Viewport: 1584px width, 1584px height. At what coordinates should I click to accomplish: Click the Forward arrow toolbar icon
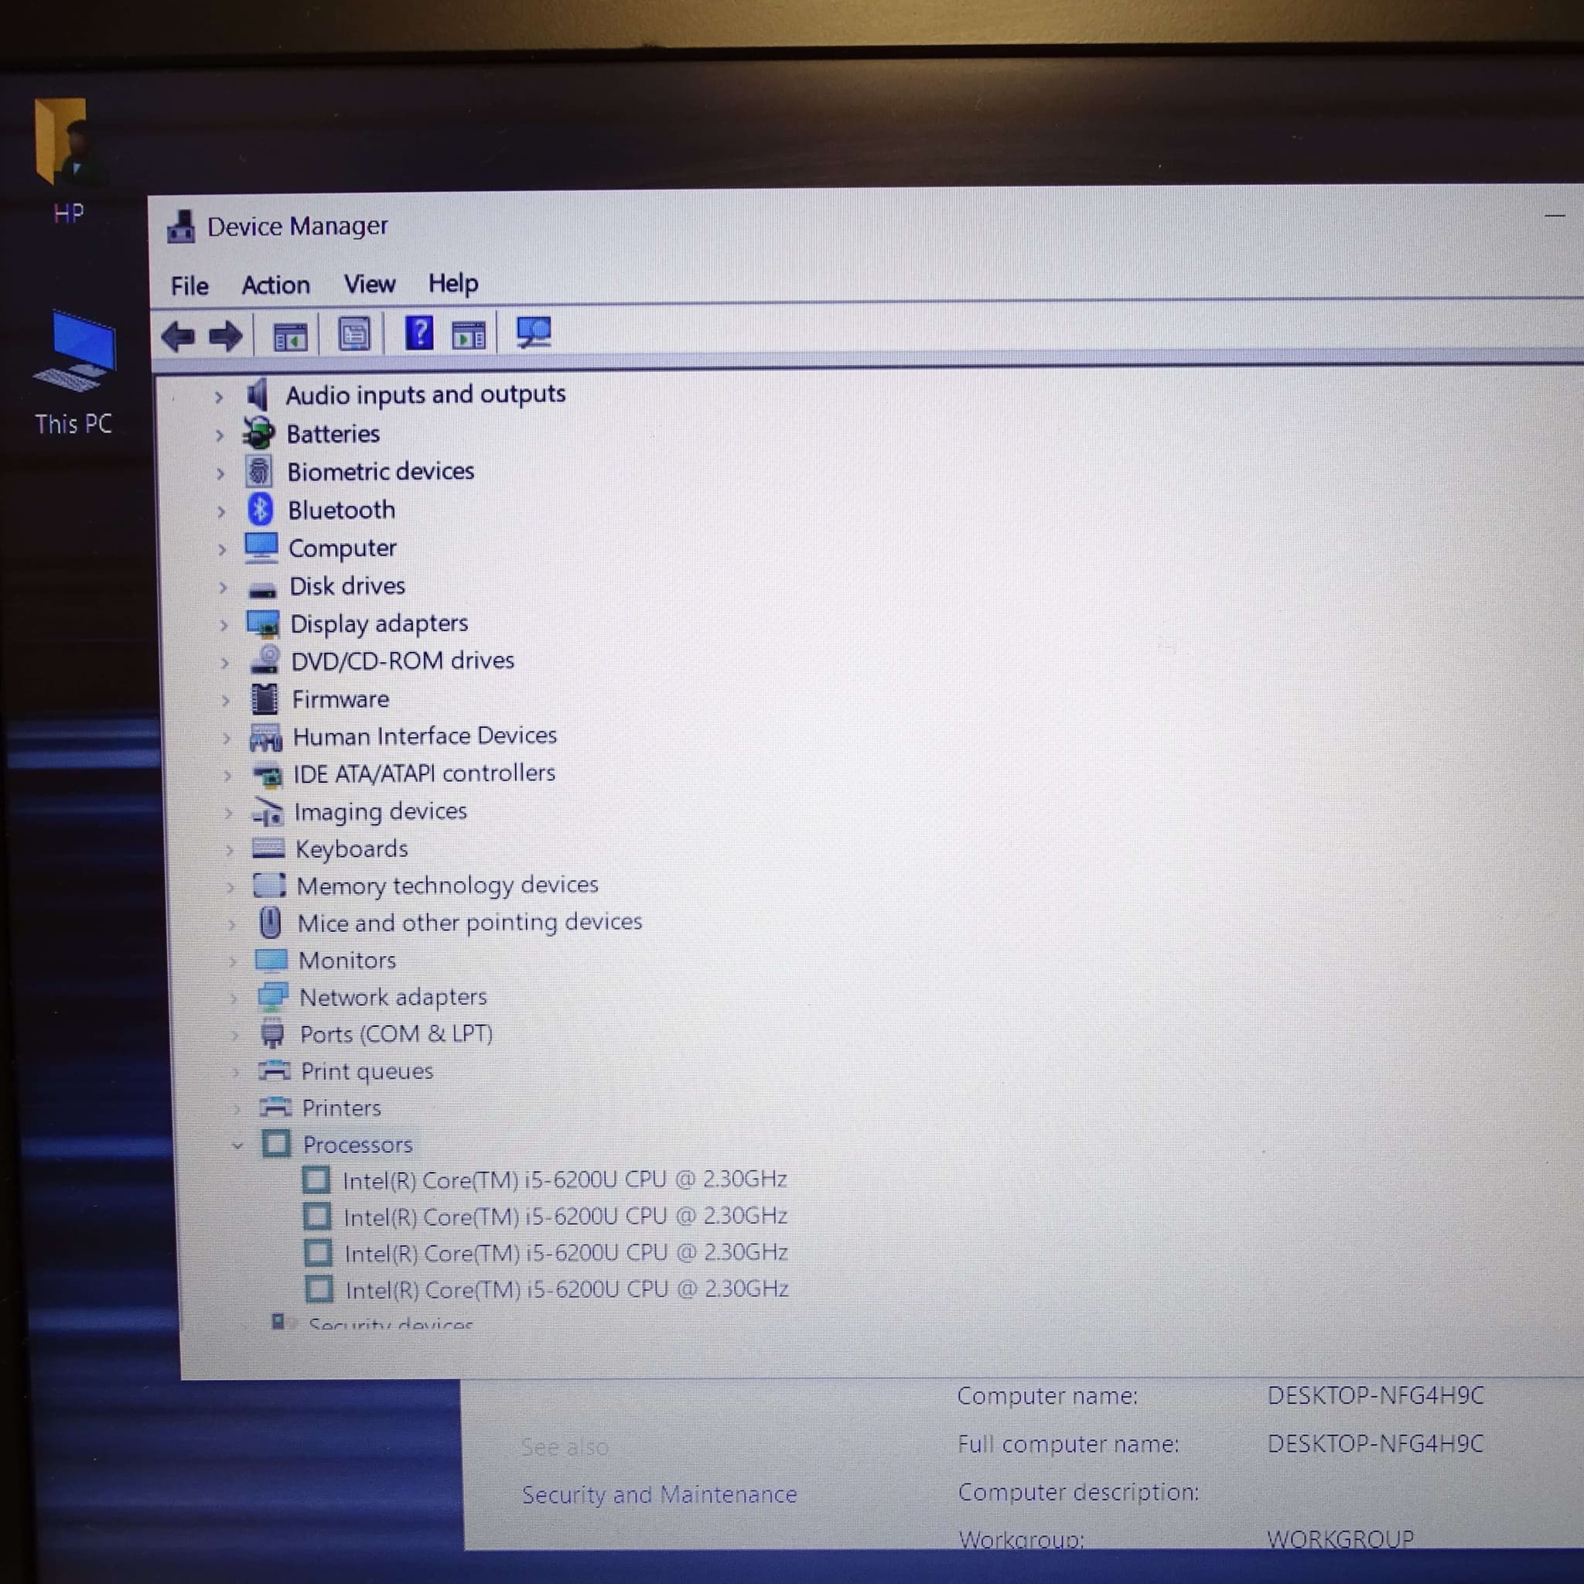click(x=226, y=336)
